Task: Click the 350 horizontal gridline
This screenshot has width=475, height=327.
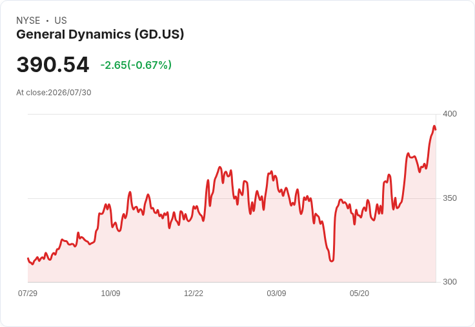Action: (x=232, y=198)
